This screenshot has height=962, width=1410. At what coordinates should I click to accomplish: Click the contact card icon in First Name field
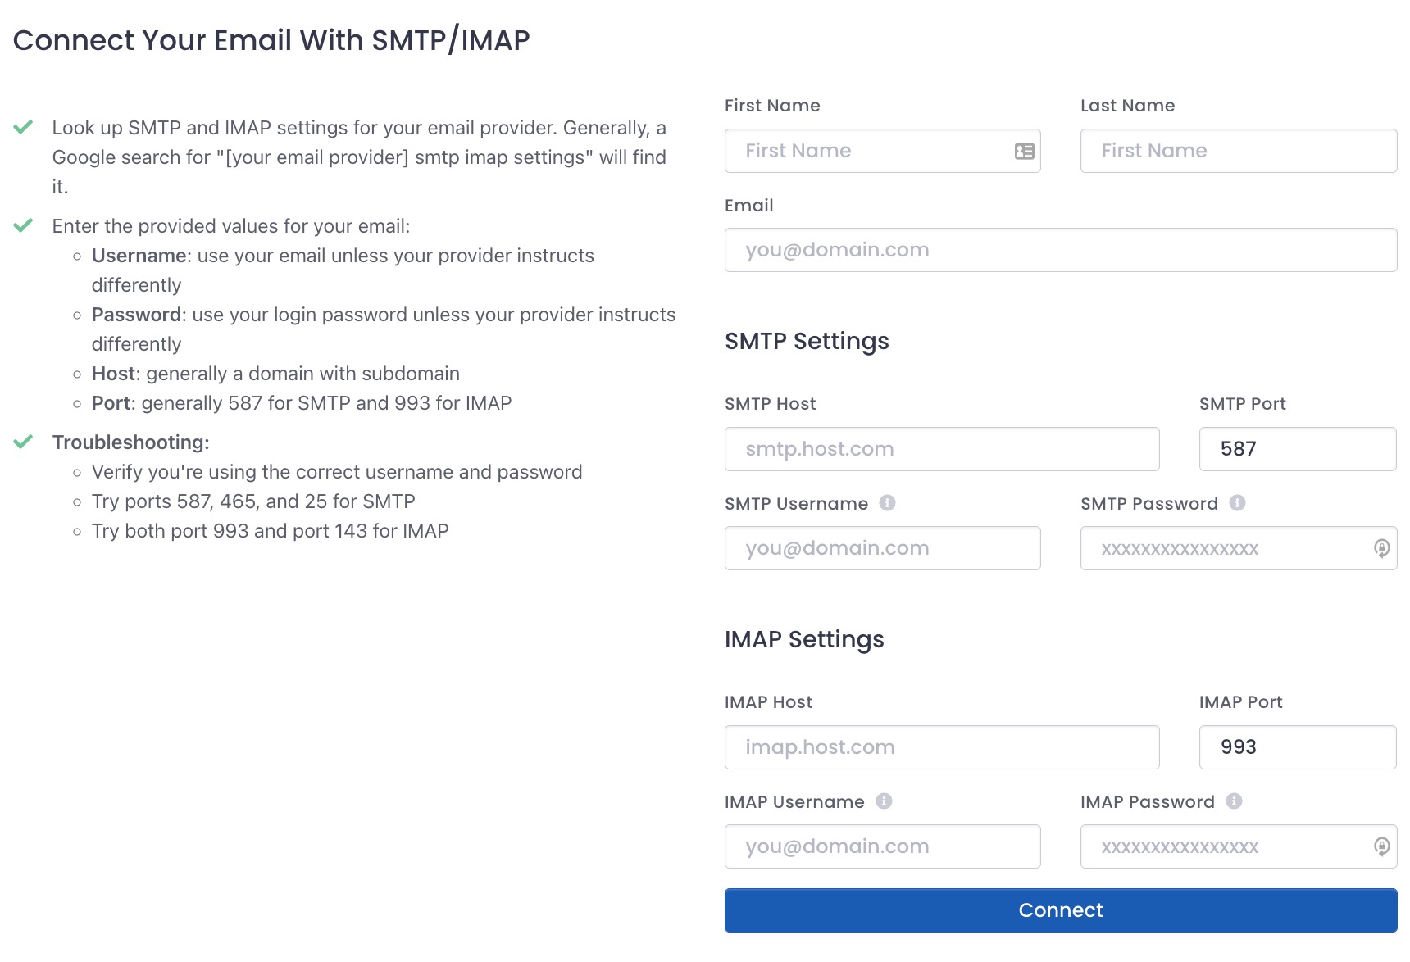pyautogui.click(x=1023, y=151)
